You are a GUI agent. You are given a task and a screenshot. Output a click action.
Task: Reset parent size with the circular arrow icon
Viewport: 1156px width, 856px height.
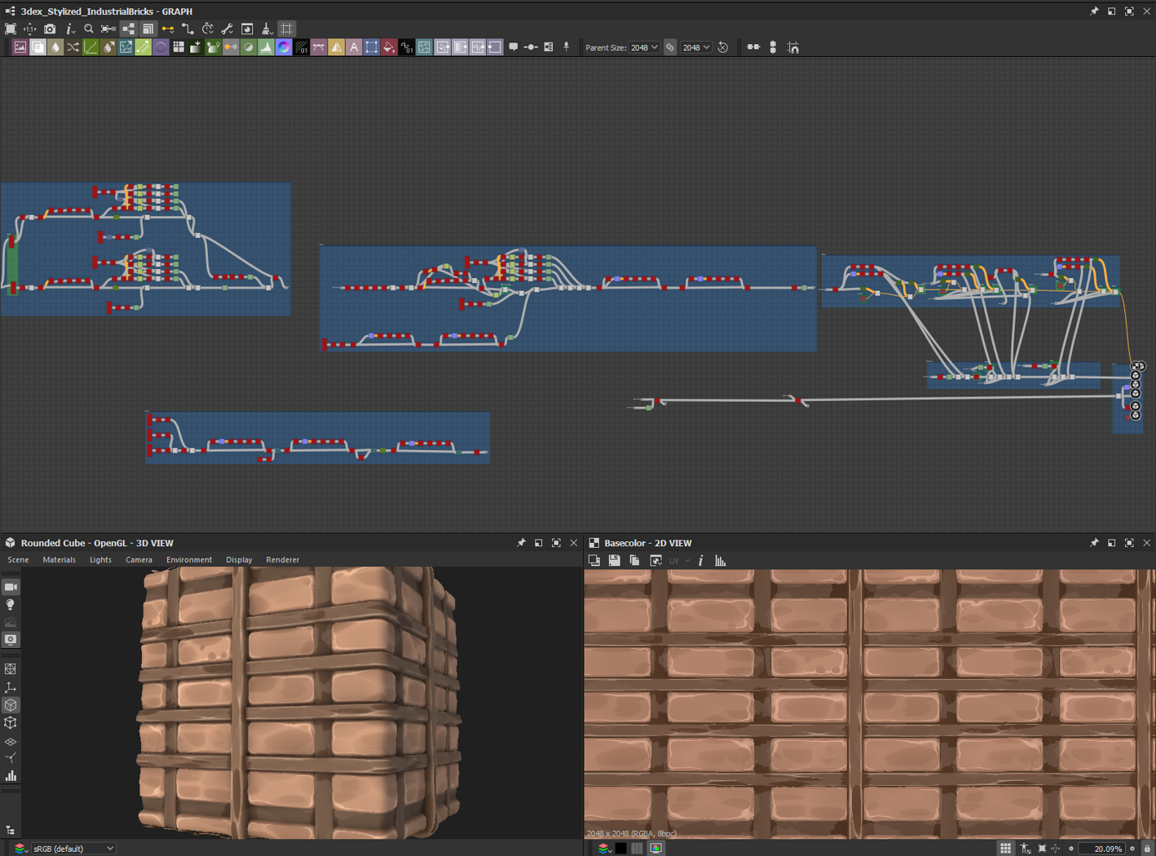coord(723,47)
